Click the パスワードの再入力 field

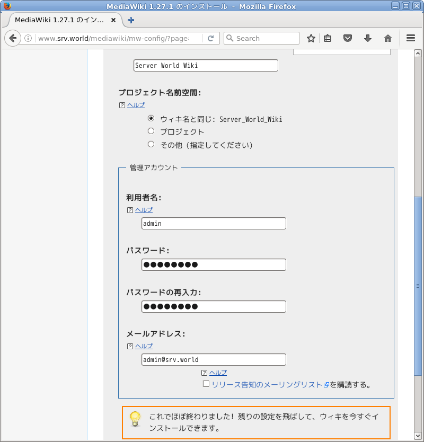tap(214, 306)
